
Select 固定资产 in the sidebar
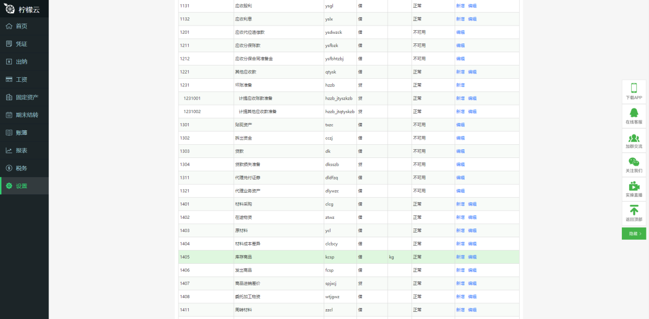click(27, 97)
